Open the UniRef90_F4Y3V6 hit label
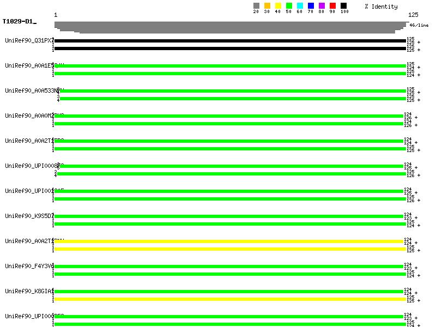 28,266
